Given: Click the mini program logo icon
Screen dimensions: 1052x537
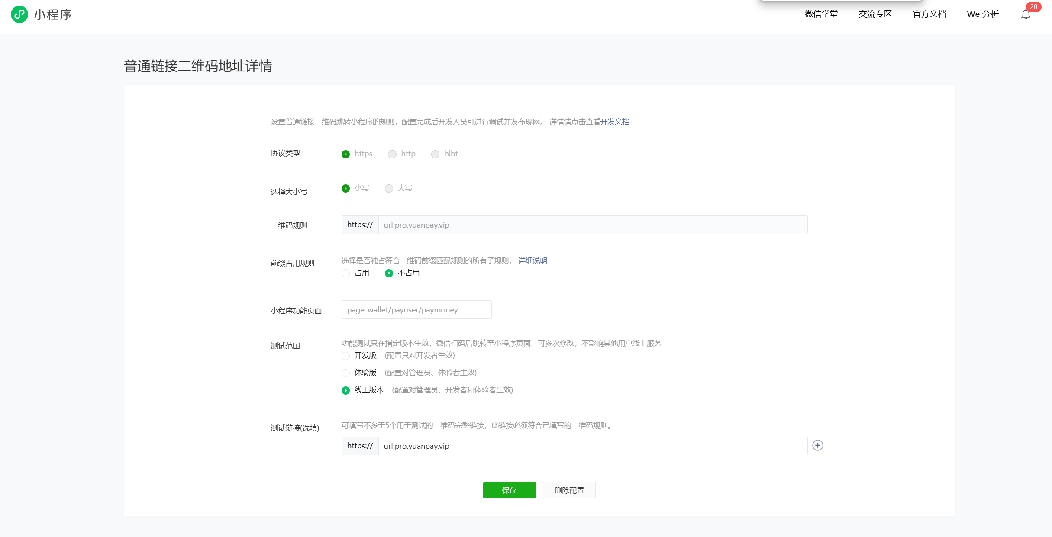Looking at the screenshot, I should [x=19, y=14].
